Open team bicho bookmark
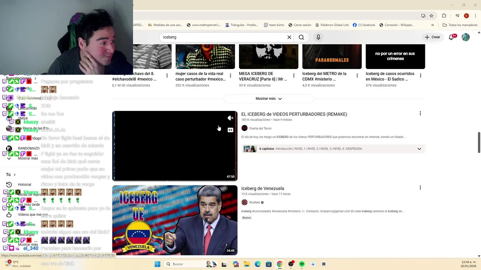Viewport: 481px width, 270px height. (274, 25)
